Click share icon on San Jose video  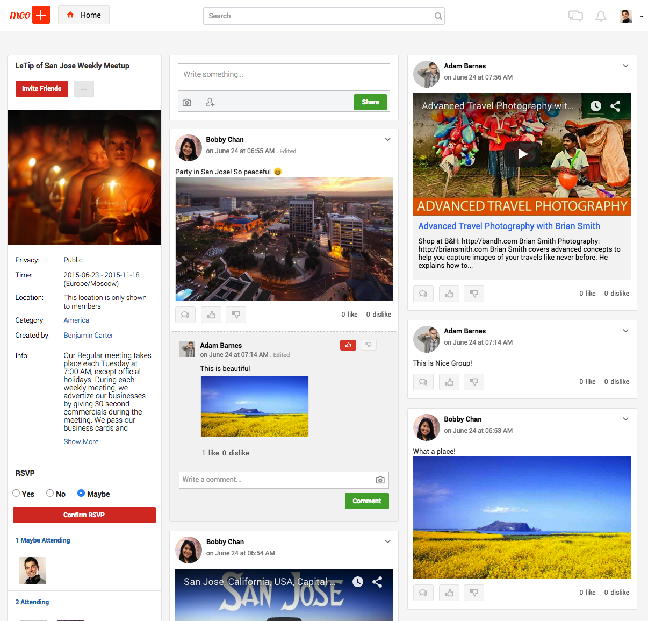pos(377,582)
